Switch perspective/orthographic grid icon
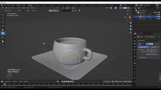This screenshot has width=161, height=90. click(x=131, y=32)
